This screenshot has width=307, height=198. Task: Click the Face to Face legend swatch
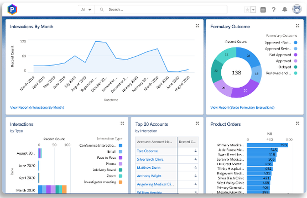coord(121,158)
